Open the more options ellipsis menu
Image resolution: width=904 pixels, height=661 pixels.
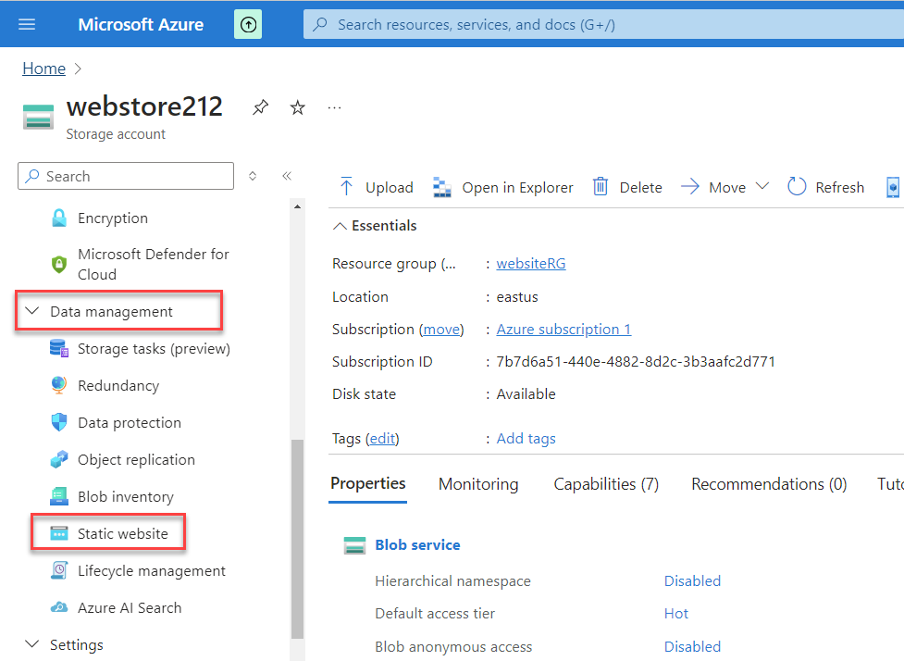[x=335, y=108]
